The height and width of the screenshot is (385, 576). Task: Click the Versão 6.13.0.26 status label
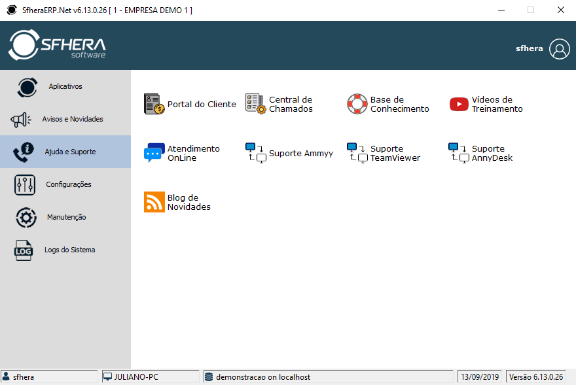pos(535,377)
